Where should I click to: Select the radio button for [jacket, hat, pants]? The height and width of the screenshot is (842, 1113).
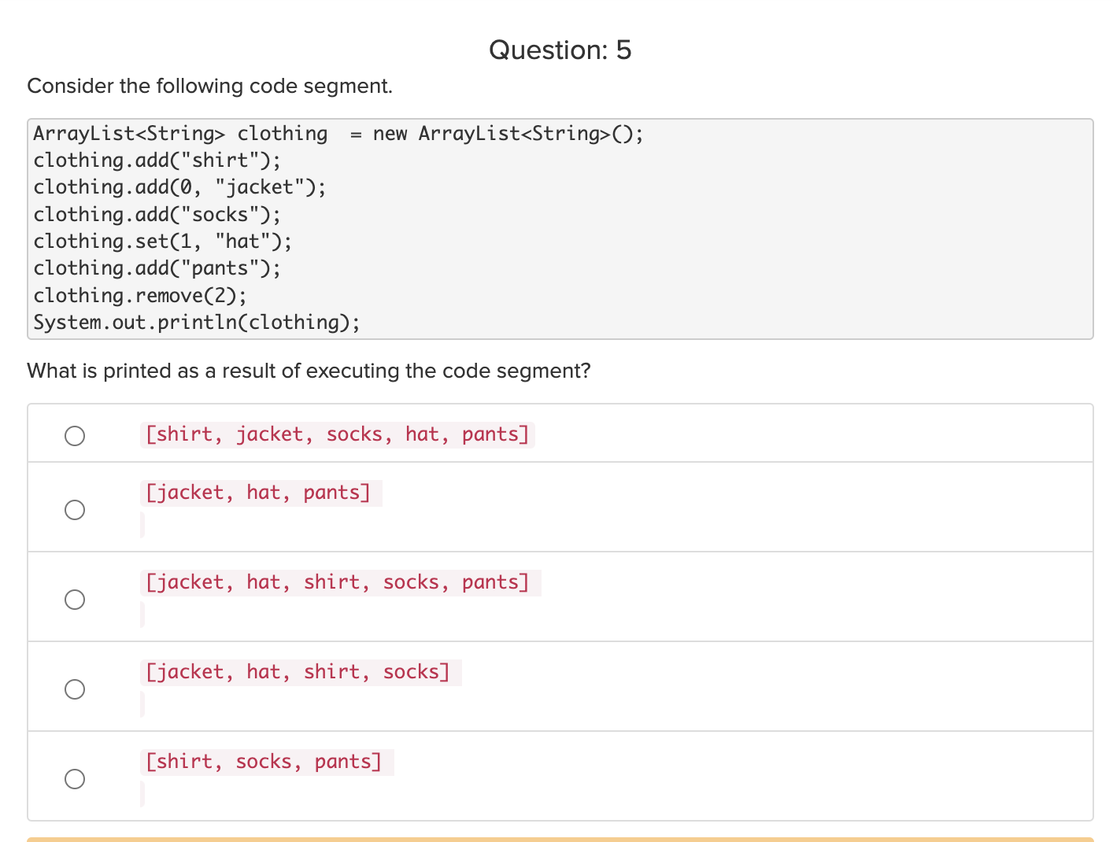click(x=75, y=510)
